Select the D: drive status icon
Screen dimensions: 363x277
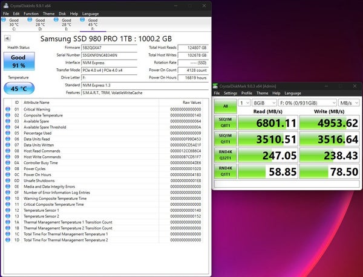click(x=30, y=20)
